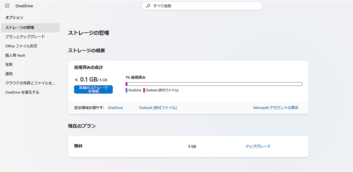Click the ストレージの概要 heading
The image size is (353, 172).
click(86, 51)
